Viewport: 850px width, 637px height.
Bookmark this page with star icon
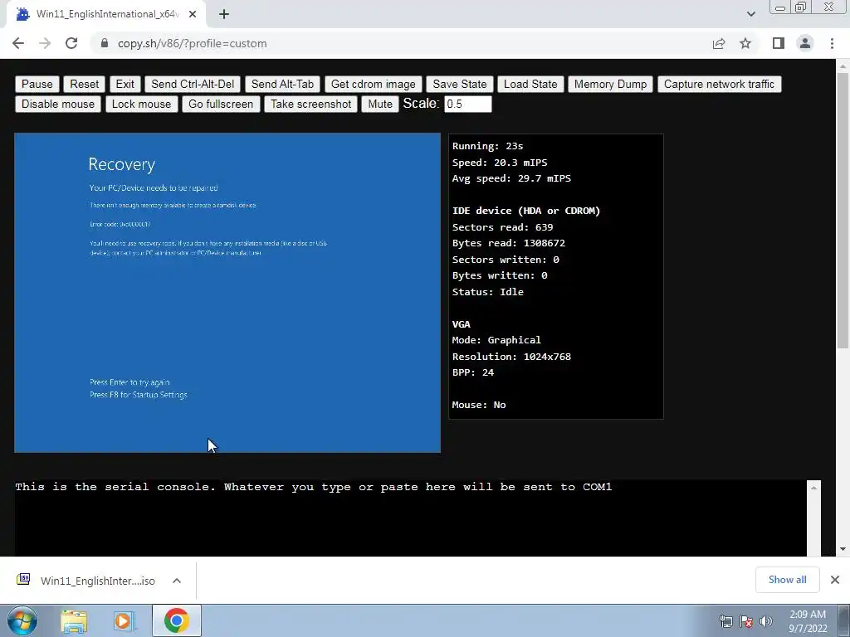point(745,43)
